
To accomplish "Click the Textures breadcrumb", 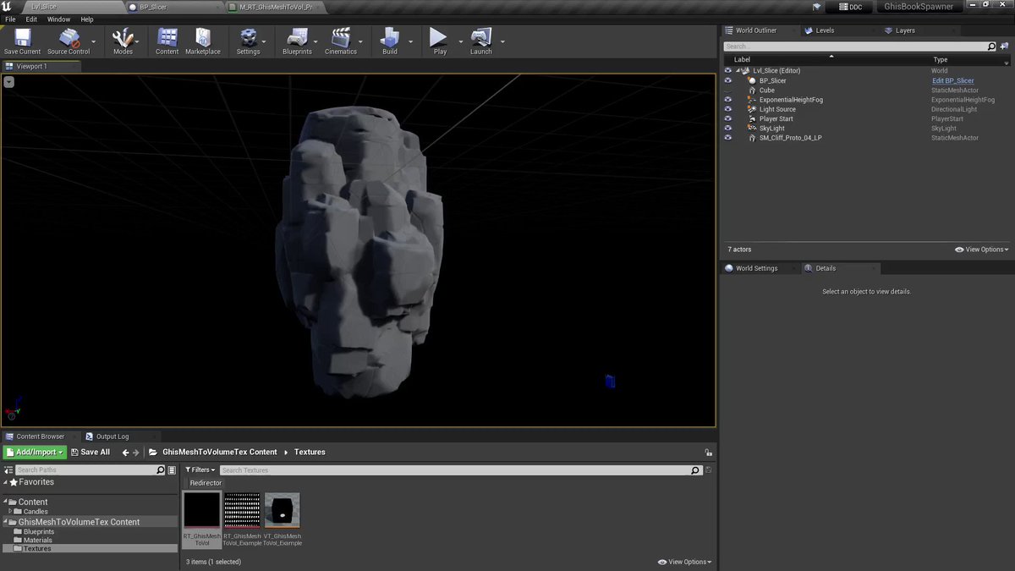I will click(x=310, y=453).
